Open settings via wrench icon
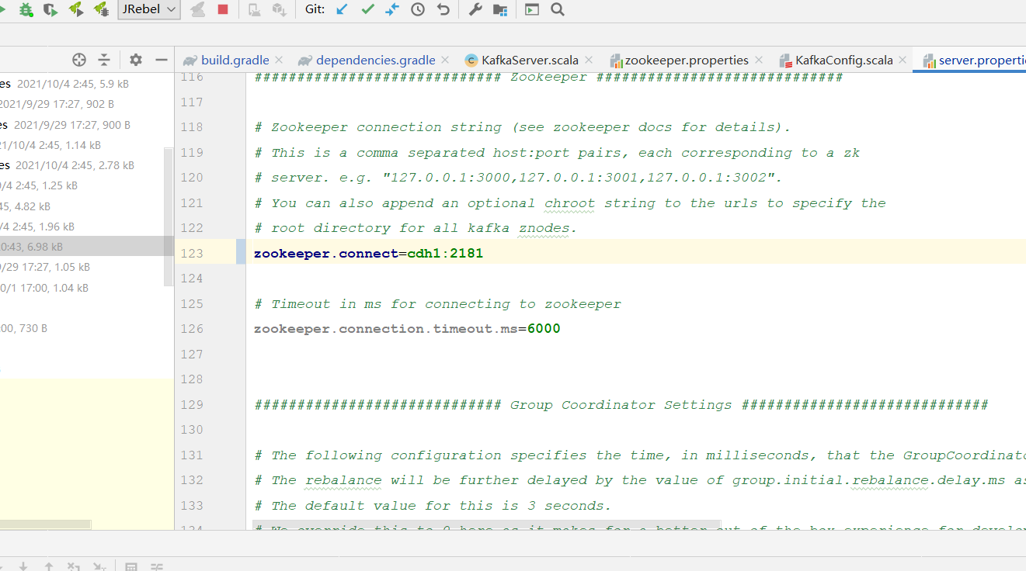Viewport: 1026px width, 571px height. (x=475, y=9)
